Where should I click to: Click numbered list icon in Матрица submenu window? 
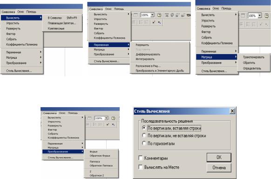point(254,24)
